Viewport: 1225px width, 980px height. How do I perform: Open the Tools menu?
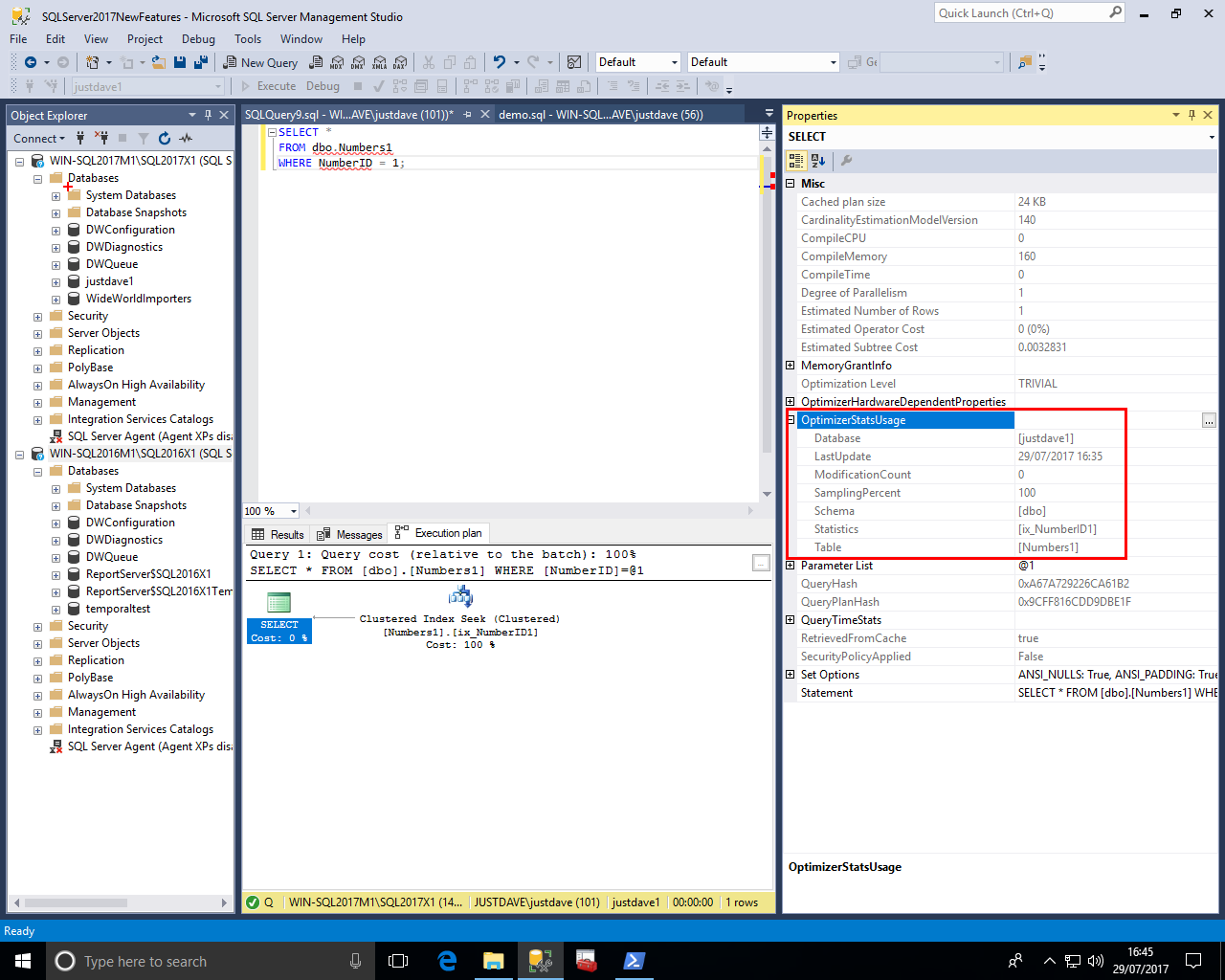tap(247, 39)
